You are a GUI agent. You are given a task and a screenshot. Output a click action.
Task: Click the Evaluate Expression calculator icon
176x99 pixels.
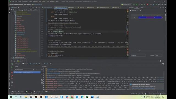click(x=51, y=64)
